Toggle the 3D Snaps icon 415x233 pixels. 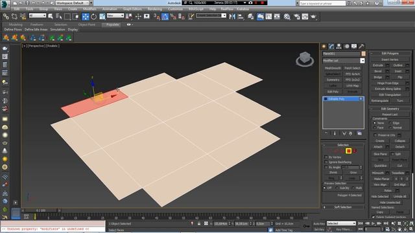point(157,17)
